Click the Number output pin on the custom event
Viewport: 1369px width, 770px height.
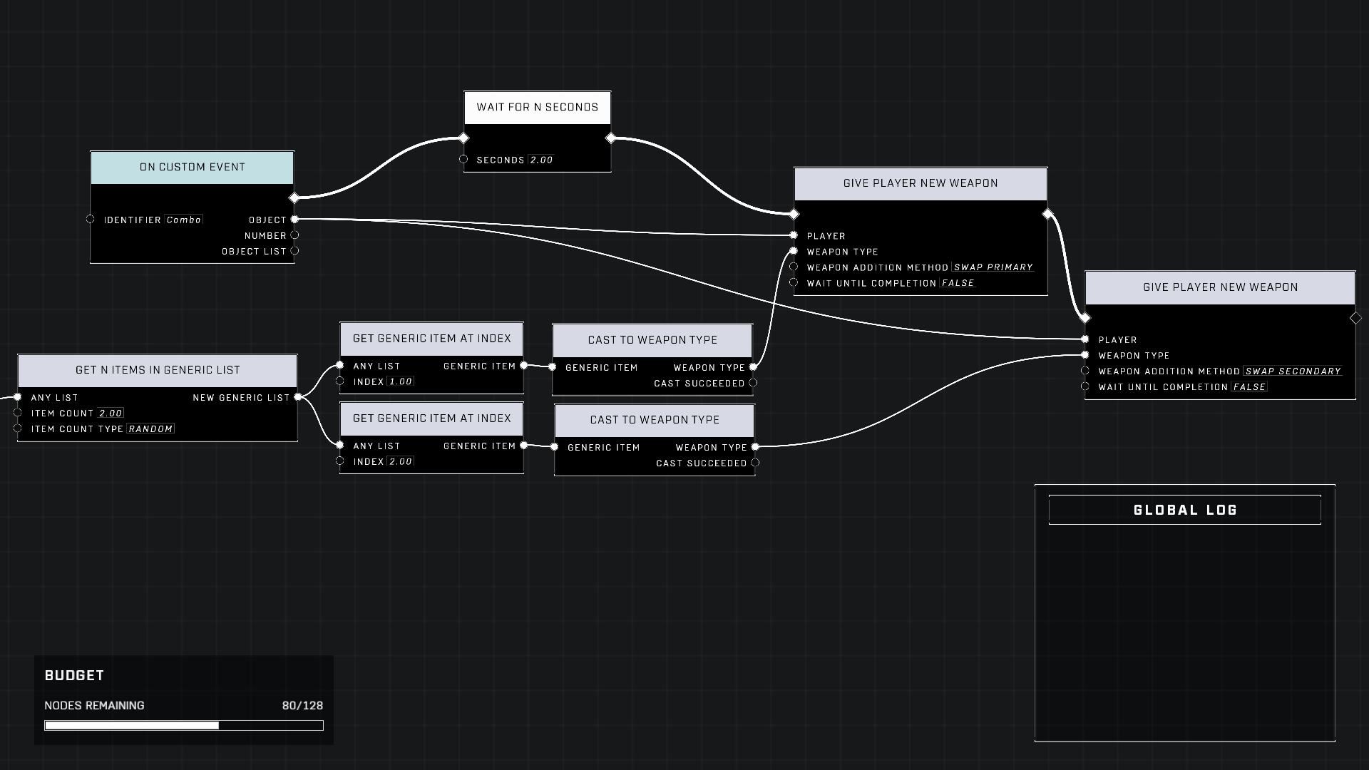click(x=294, y=235)
